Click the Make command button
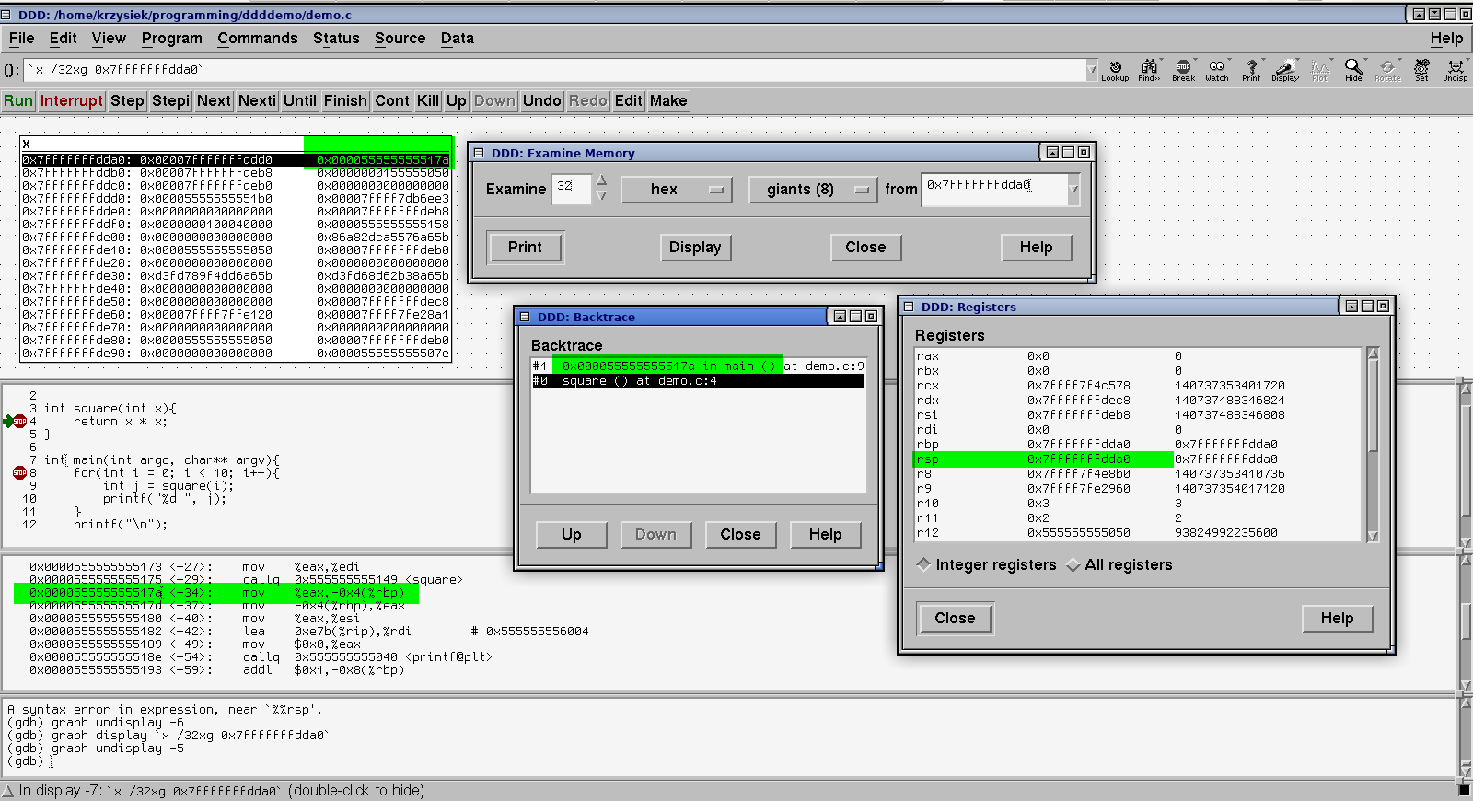This screenshot has height=801, width=1473. pyautogui.click(x=668, y=101)
